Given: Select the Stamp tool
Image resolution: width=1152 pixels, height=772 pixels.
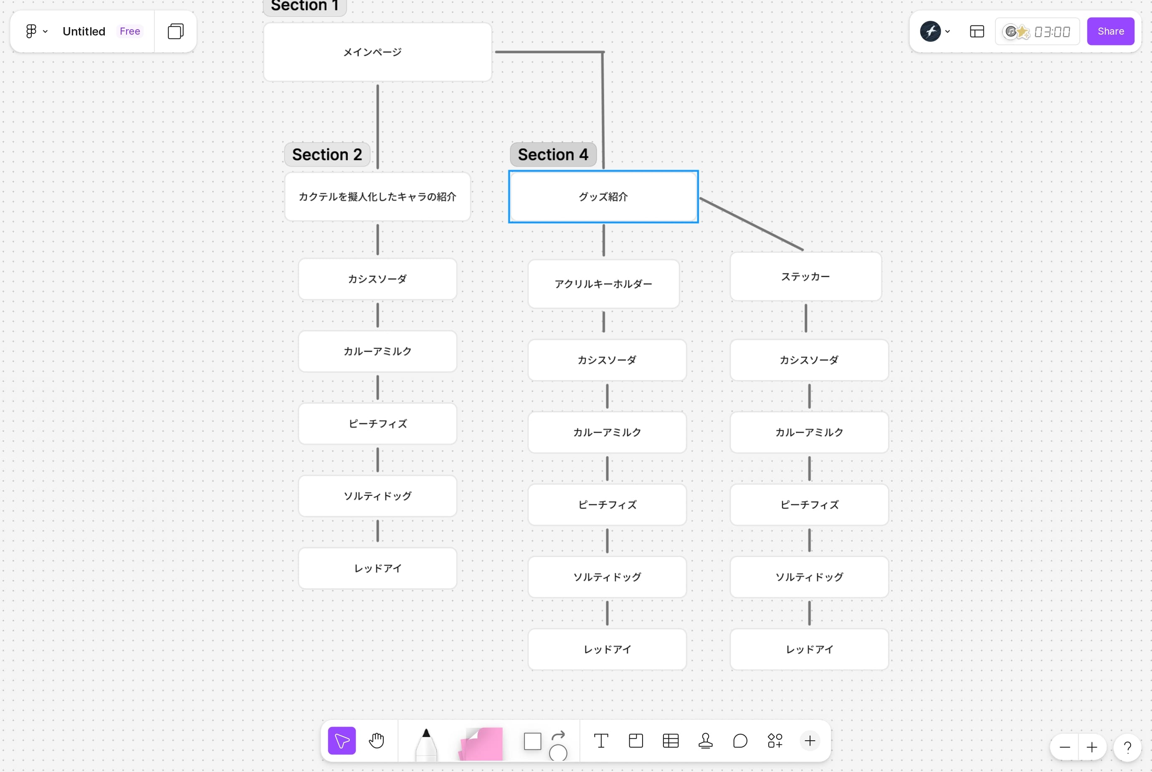Looking at the screenshot, I should pos(705,740).
